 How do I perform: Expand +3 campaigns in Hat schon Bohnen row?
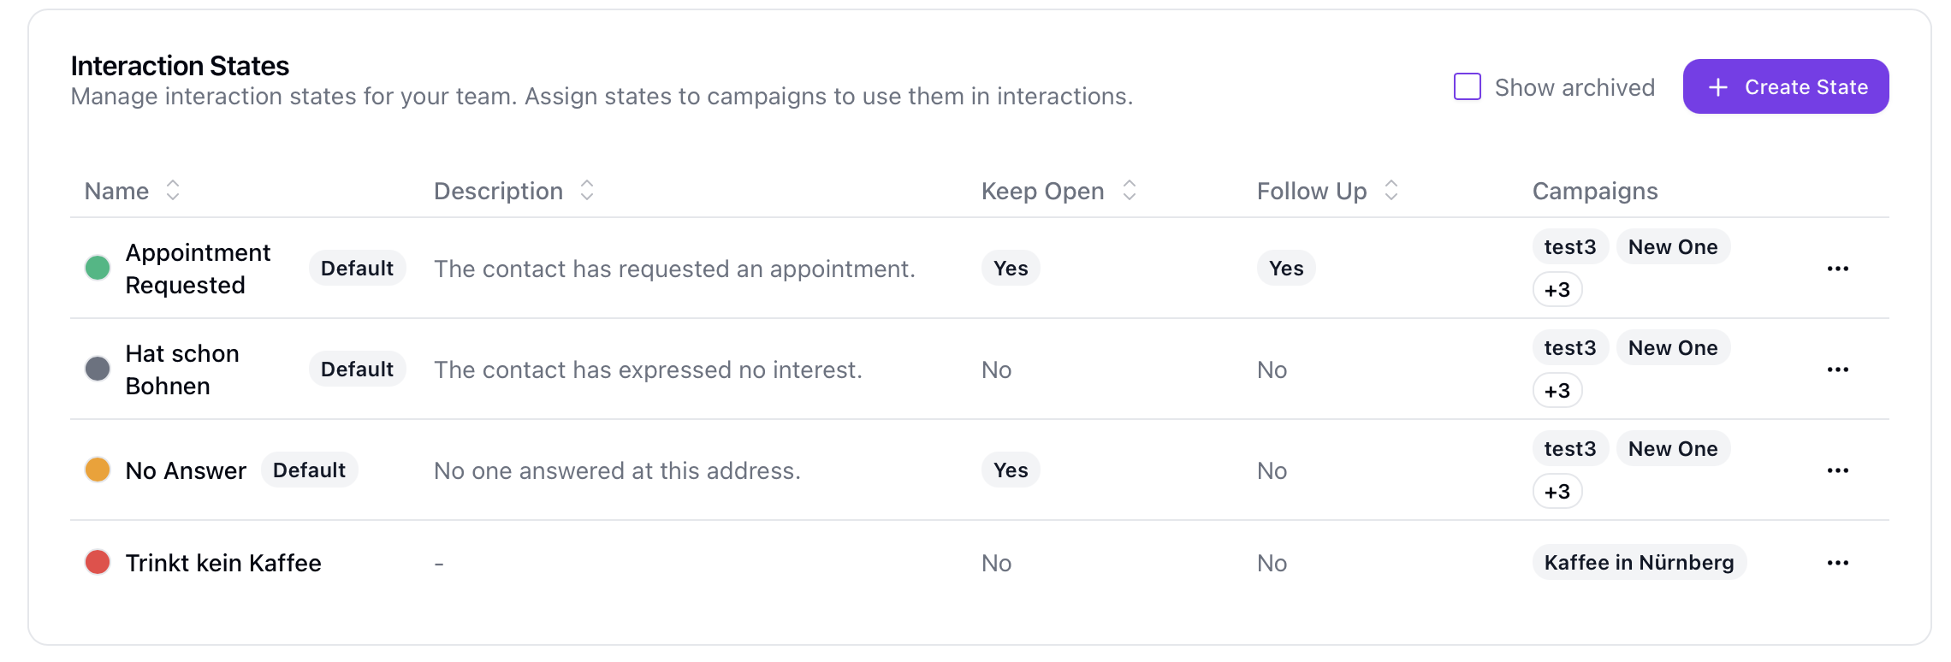[1557, 391]
